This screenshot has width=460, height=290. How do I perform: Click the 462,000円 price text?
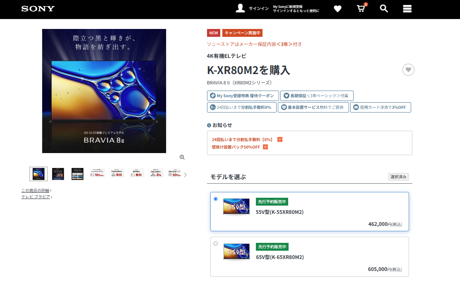pos(385,224)
